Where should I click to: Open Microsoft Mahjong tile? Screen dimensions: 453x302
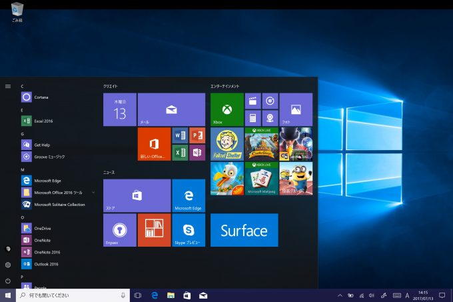click(261, 178)
